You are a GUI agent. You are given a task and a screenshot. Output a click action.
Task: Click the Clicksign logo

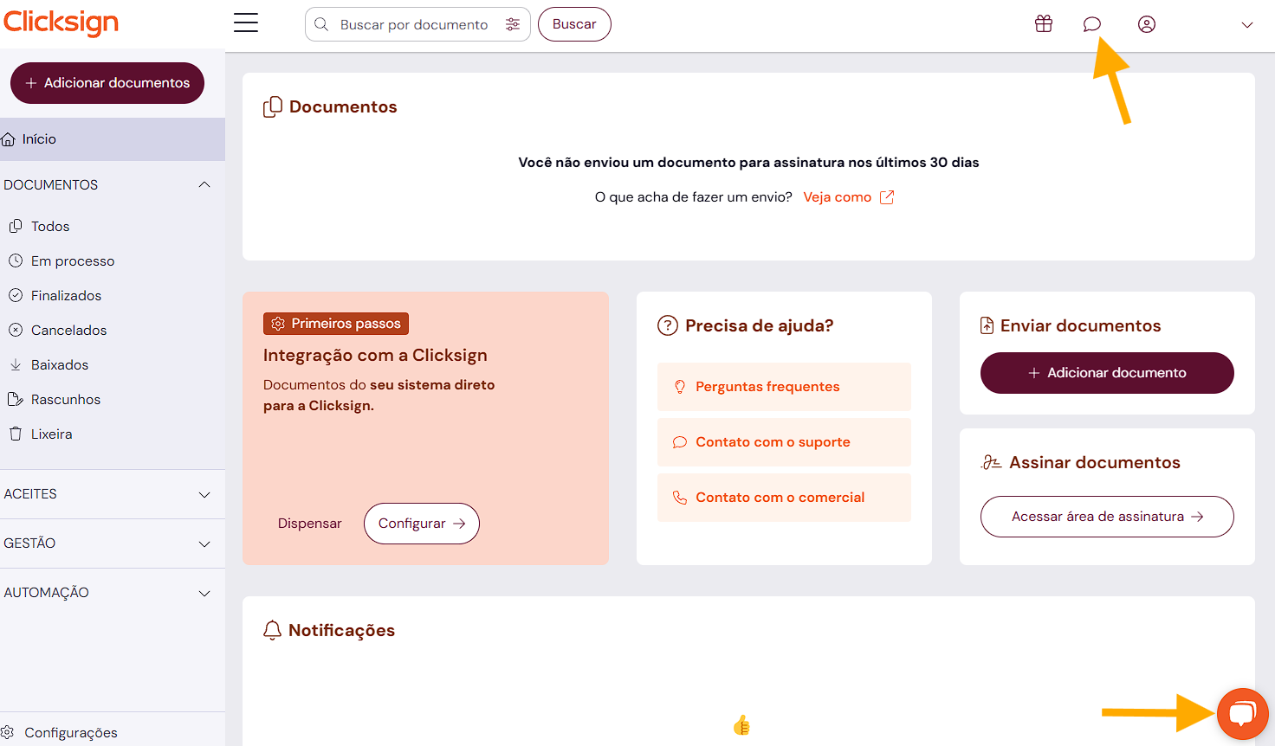point(61,23)
